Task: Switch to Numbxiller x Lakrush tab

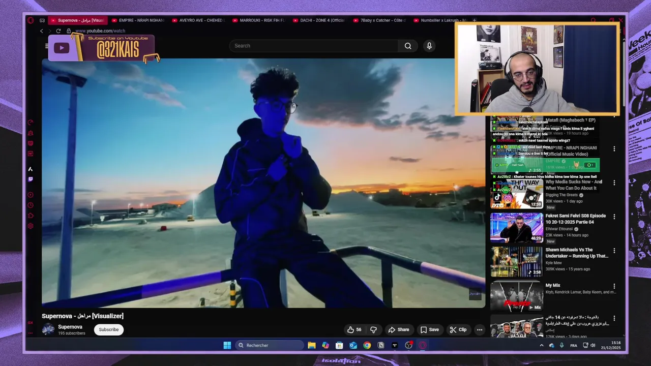Action: pyautogui.click(x=441, y=20)
